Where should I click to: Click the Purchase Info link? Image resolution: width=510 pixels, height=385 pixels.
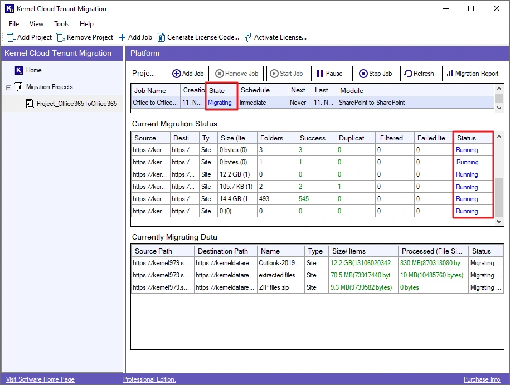pyautogui.click(x=482, y=379)
